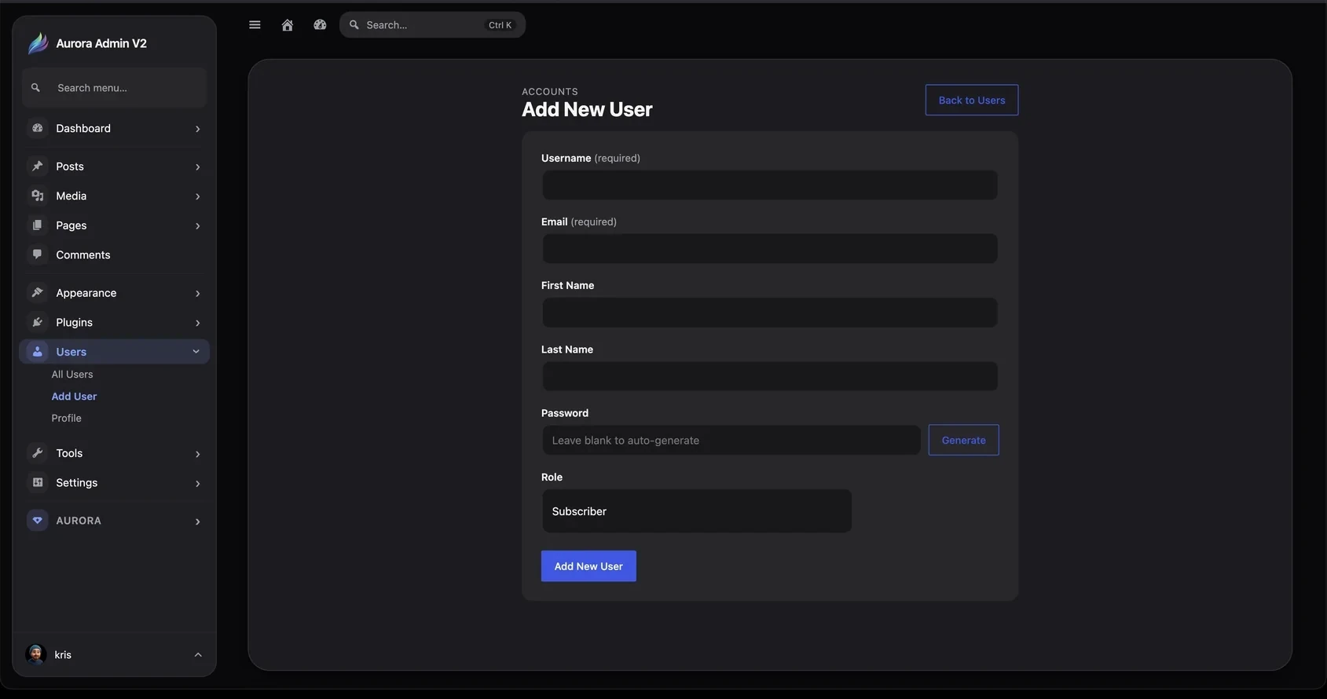Click the Pages sidebar icon
The width and height of the screenshot is (1327, 699).
click(37, 225)
